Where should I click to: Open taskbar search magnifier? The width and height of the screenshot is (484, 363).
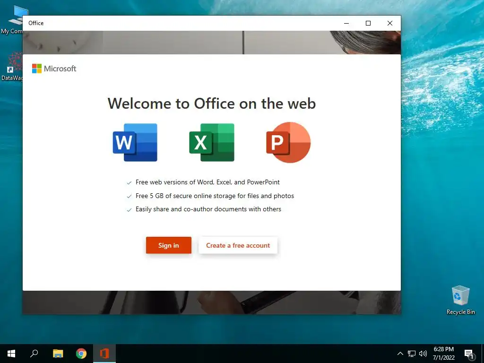click(34, 354)
